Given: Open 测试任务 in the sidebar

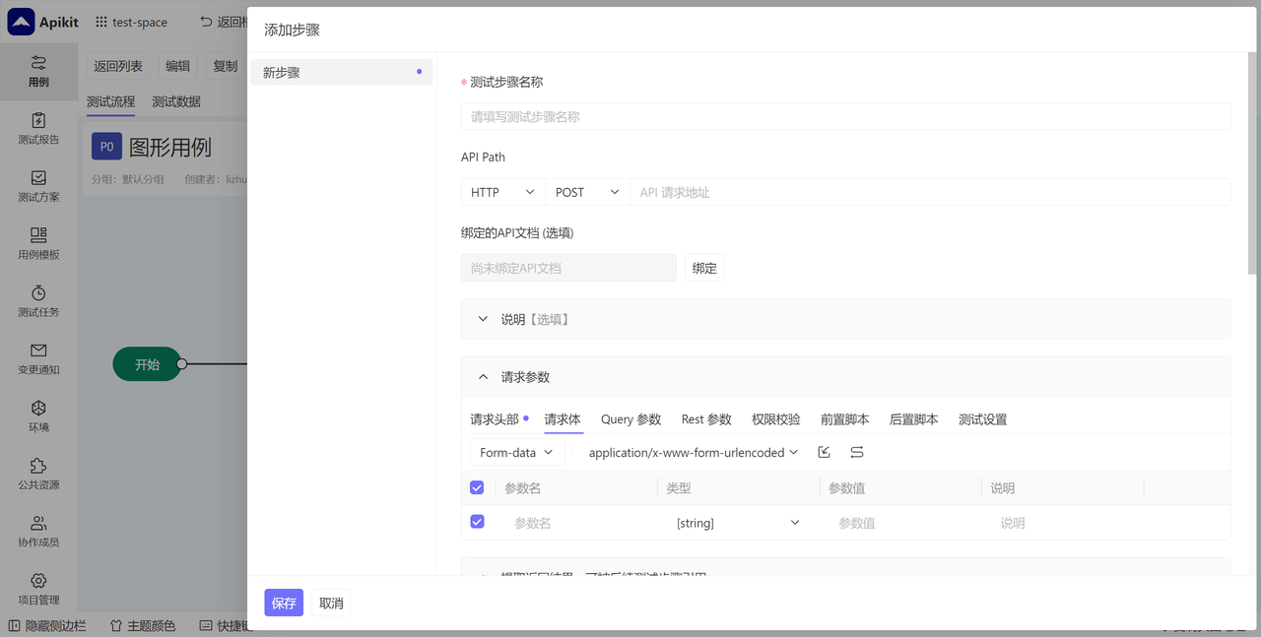Looking at the screenshot, I should pos(38,302).
